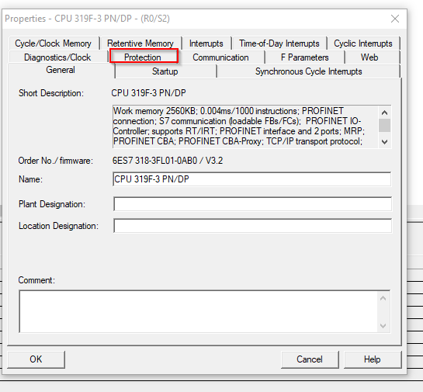Open the Diagnostics/Clock tab
423x392 pixels.
pyautogui.click(x=57, y=57)
